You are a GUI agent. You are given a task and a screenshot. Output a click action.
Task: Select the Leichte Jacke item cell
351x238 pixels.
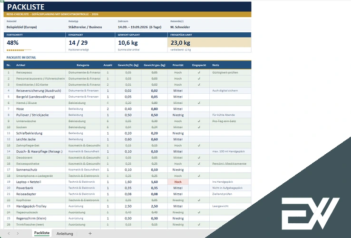[39, 139]
